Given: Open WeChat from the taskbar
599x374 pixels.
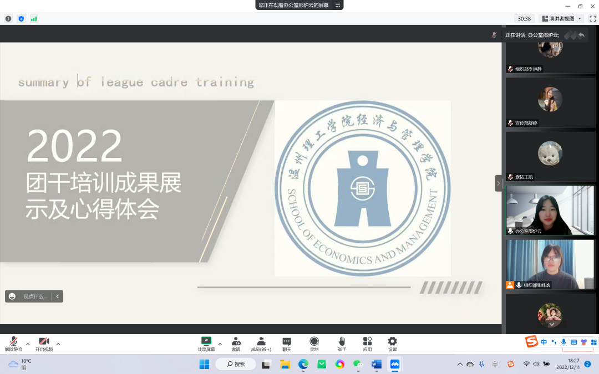Looking at the screenshot, I should (358, 365).
